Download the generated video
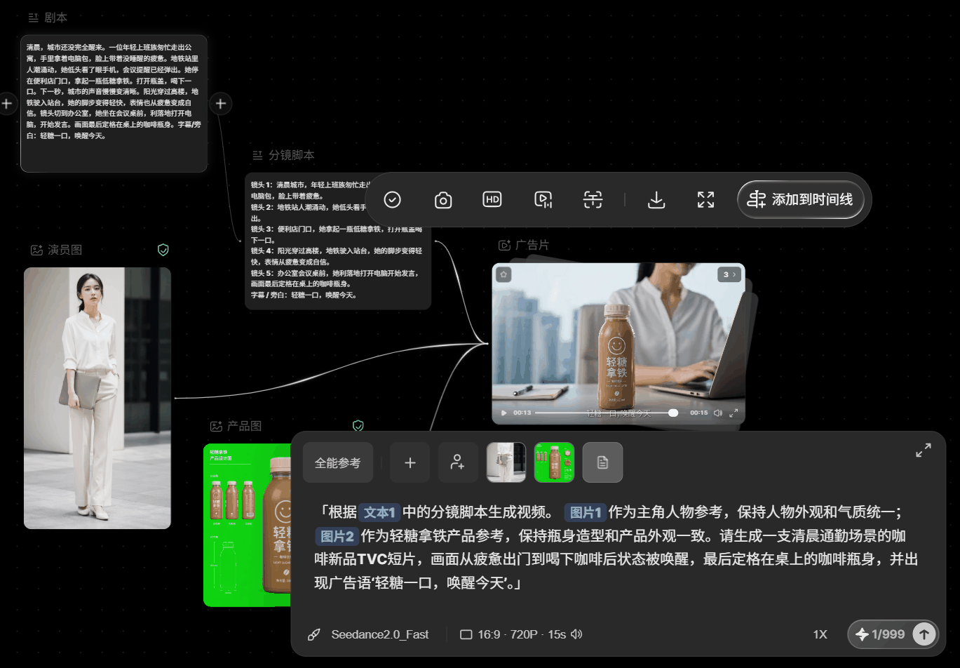 (656, 200)
